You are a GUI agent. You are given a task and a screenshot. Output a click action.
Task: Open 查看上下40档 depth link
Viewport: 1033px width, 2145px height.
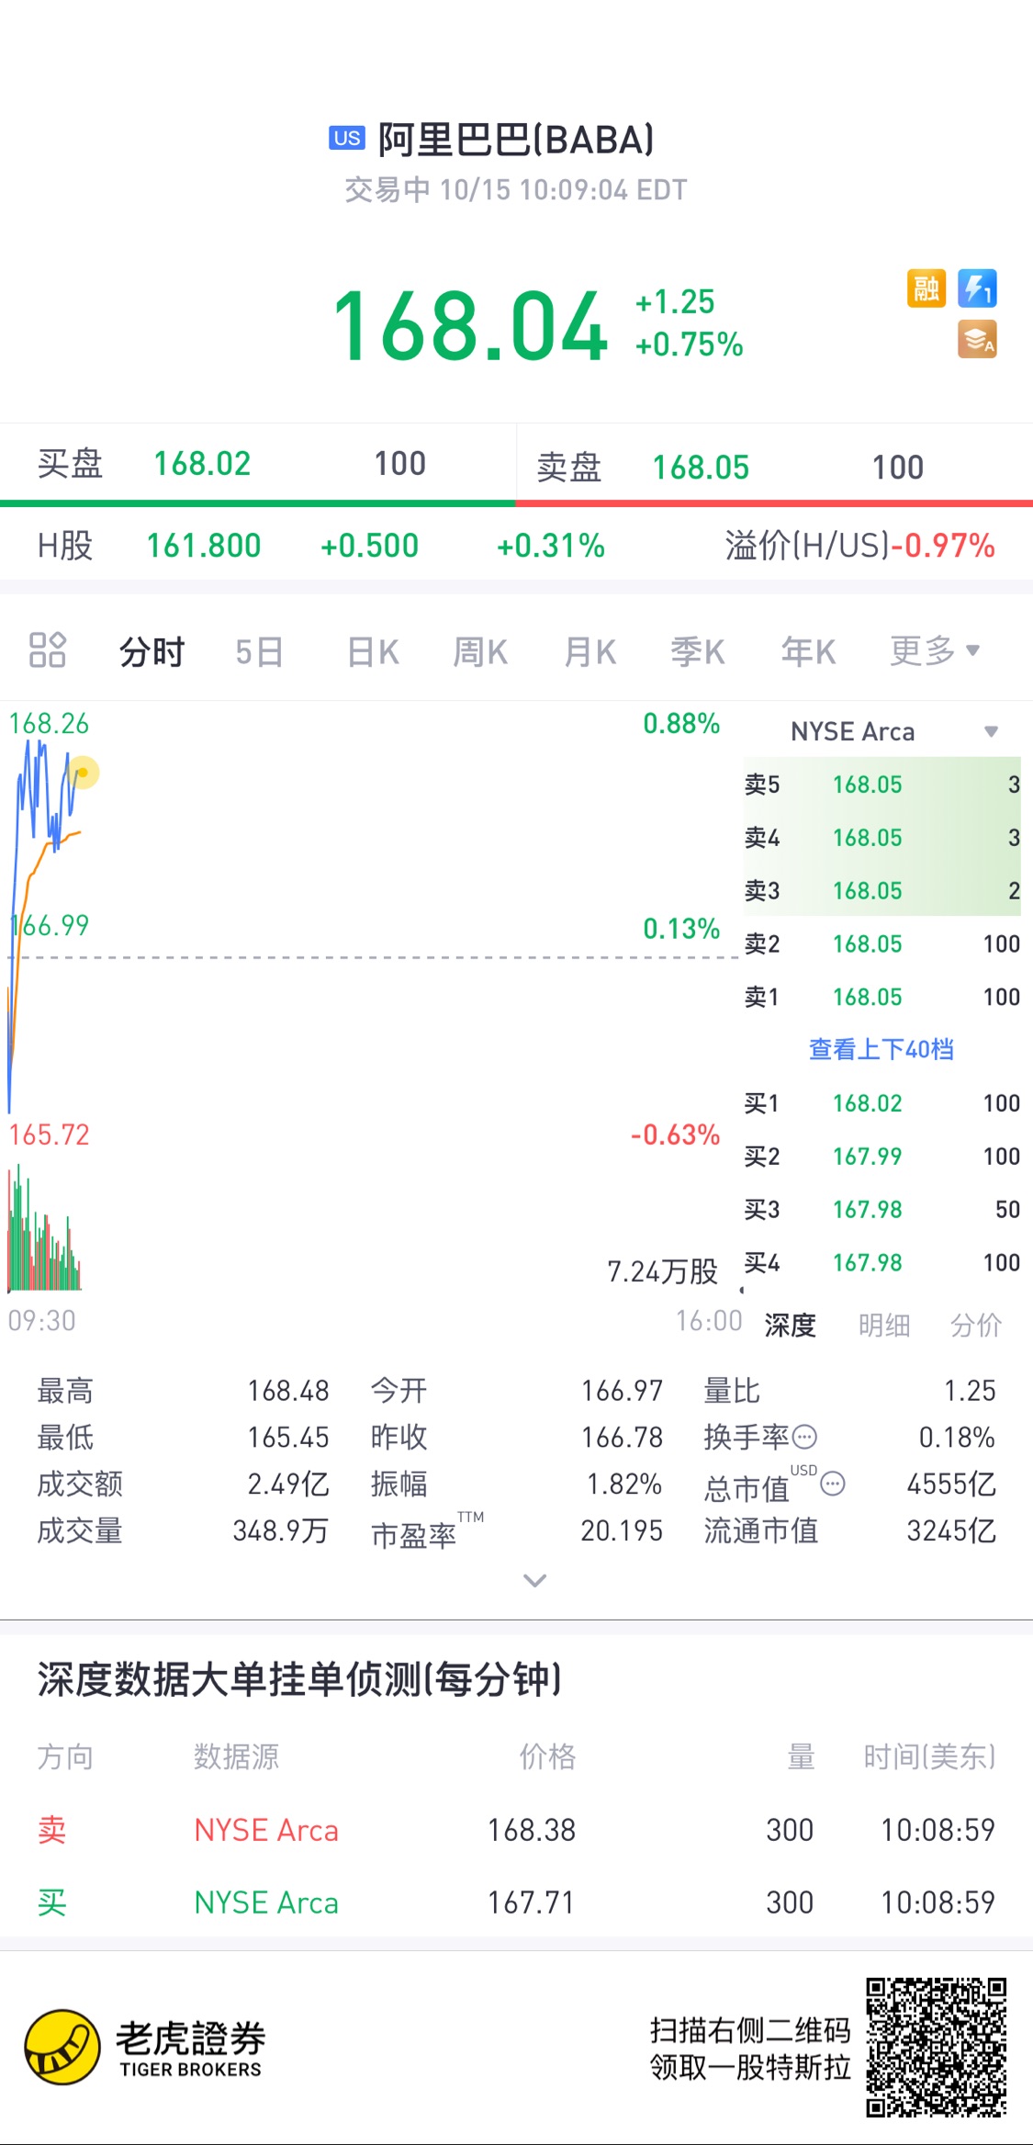coord(881,1049)
